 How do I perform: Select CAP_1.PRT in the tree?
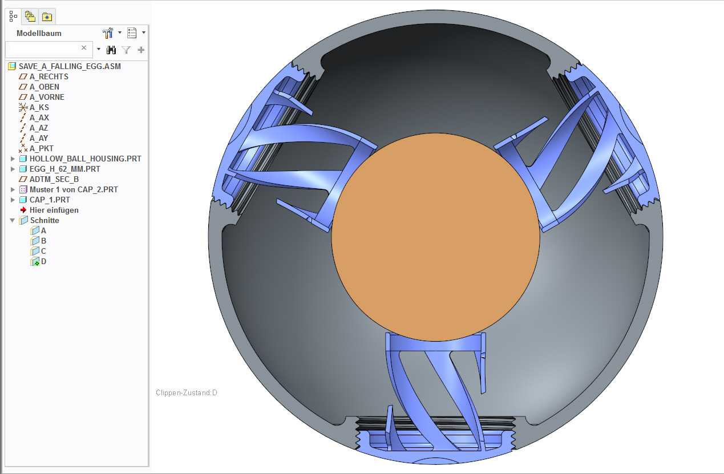(50, 200)
